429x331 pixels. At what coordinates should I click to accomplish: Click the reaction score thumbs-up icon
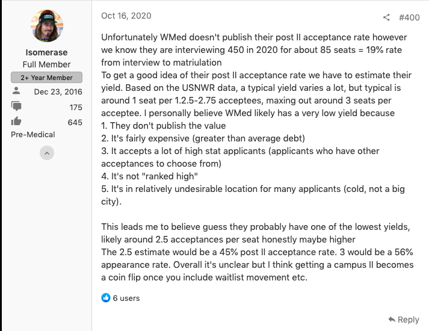point(16,121)
